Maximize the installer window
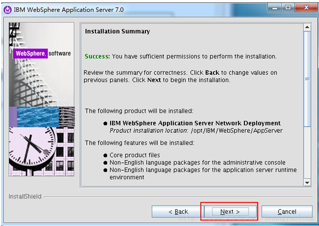Image resolution: width=319 pixels, height=226 pixels. click(x=288, y=8)
